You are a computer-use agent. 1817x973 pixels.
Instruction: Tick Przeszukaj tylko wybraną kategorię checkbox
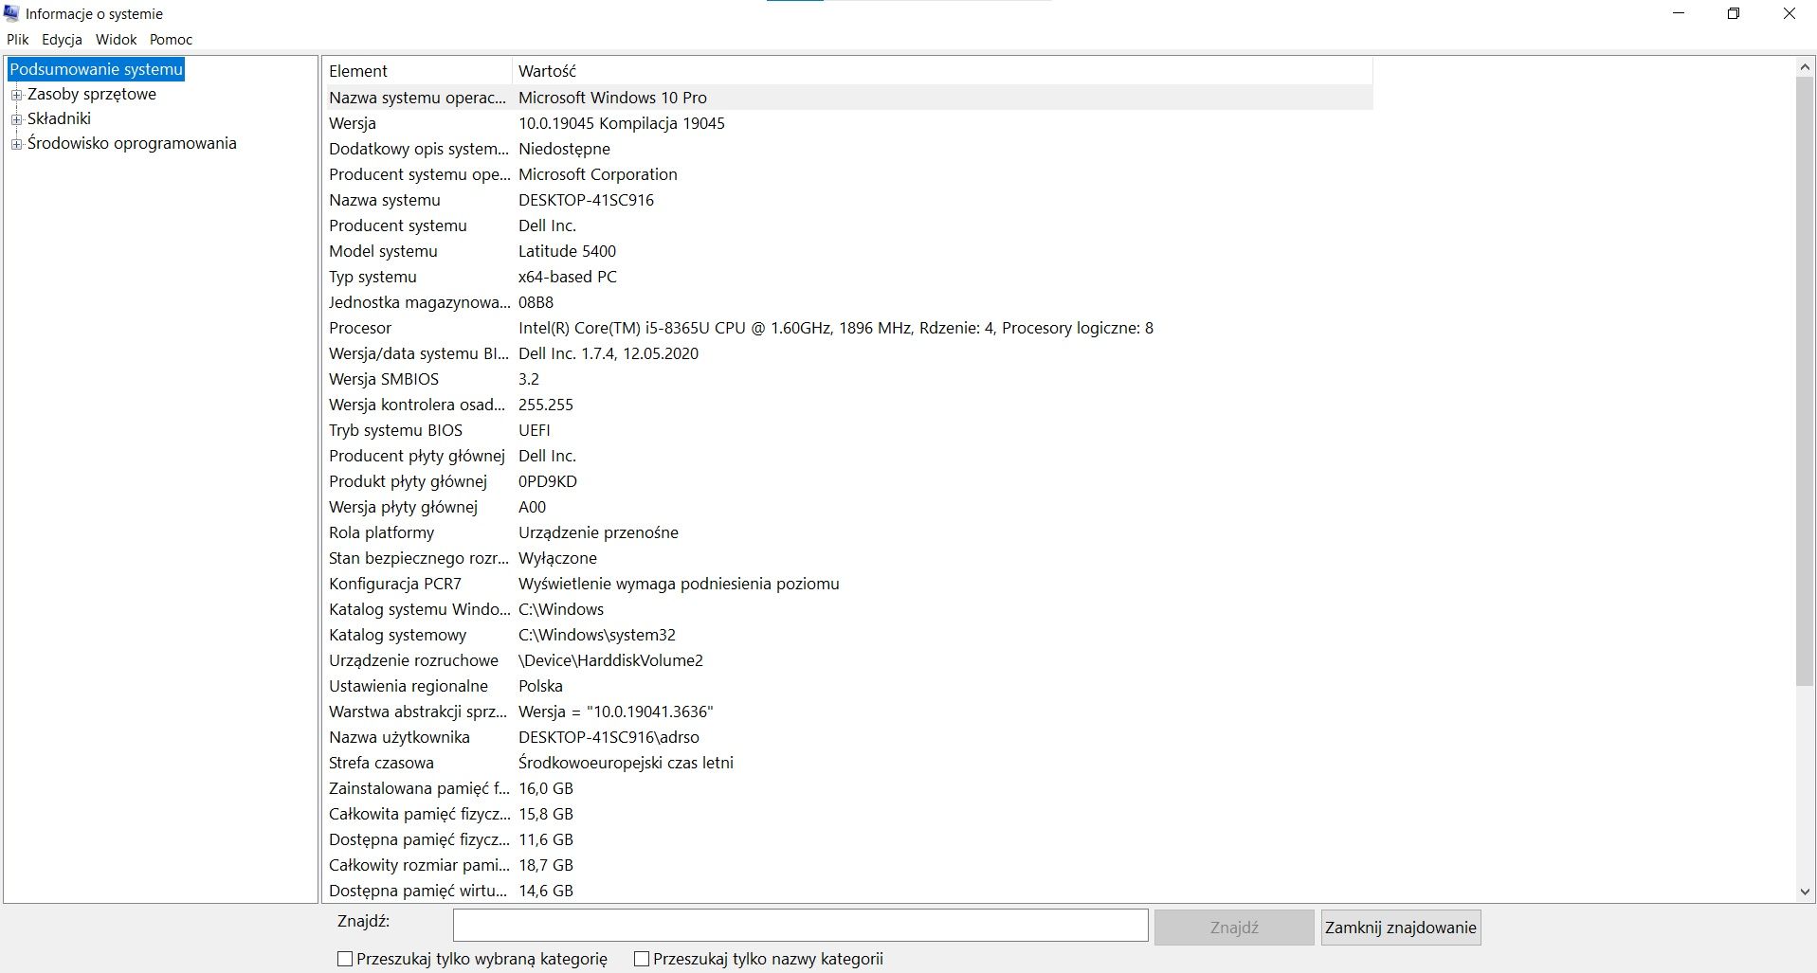tap(345, 959)
